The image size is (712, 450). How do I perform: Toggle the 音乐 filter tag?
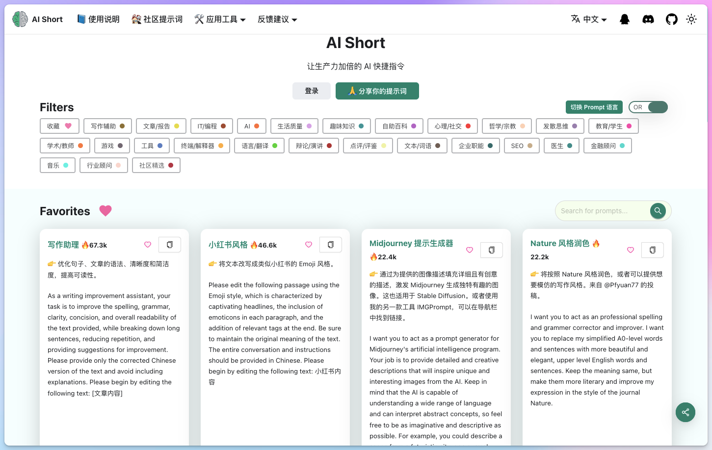57,165
